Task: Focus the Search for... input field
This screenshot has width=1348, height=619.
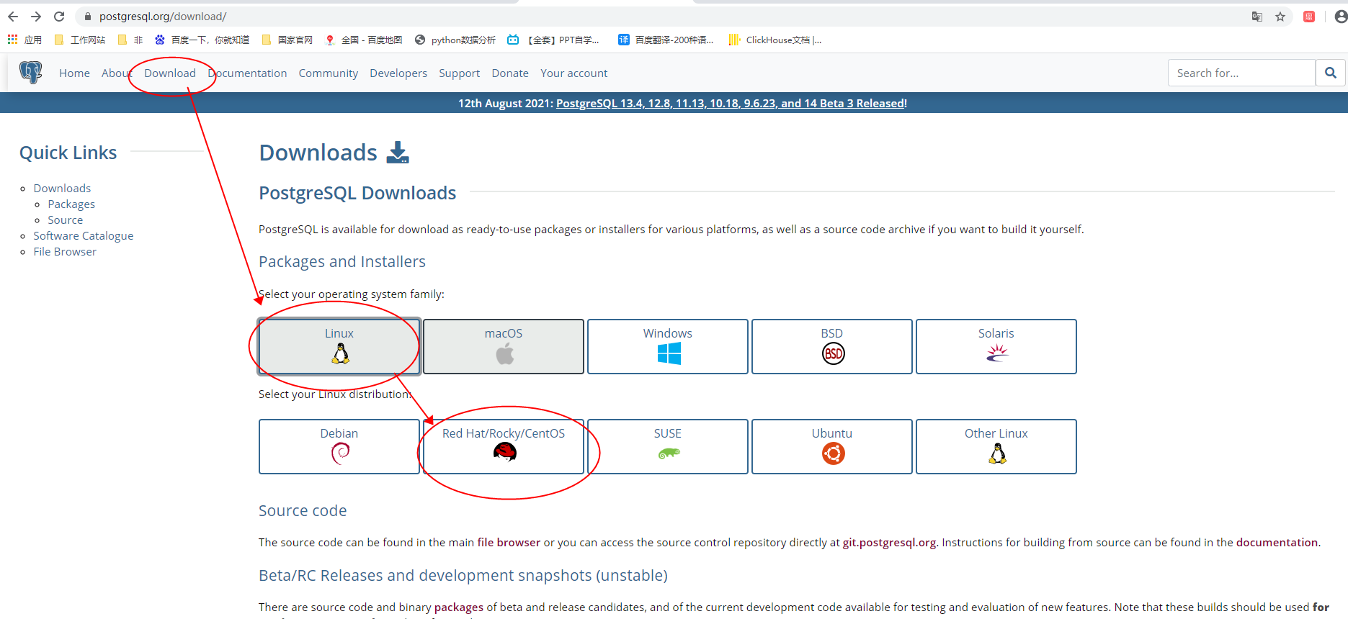Action: coord(1241,73)
